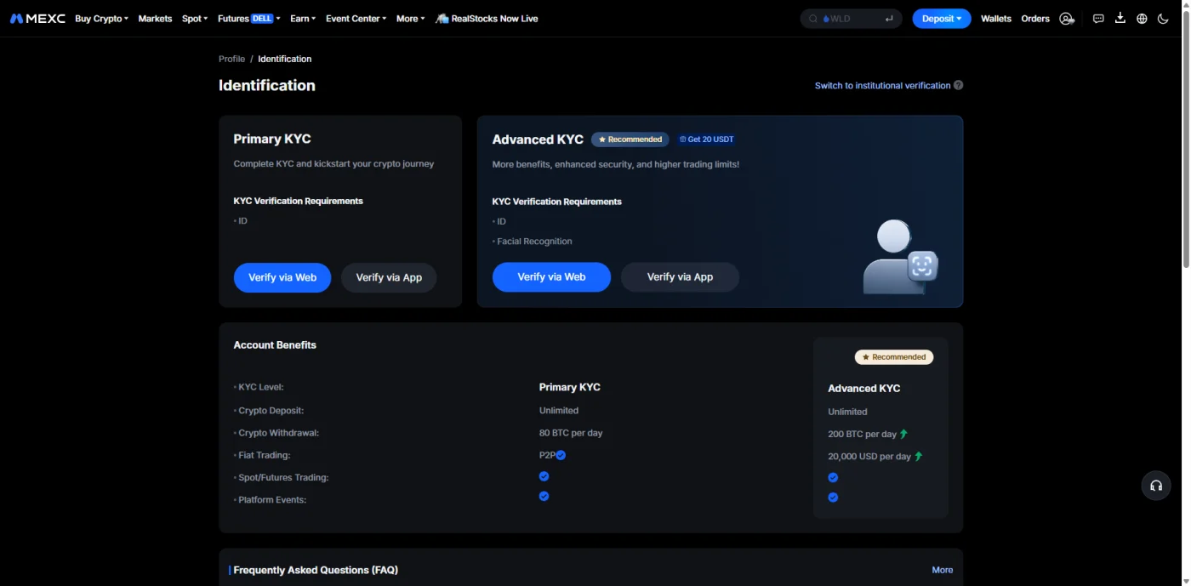
Task: Click the Profile breadcrumb link
Action: pyautogui.click(x=231, y=59)
